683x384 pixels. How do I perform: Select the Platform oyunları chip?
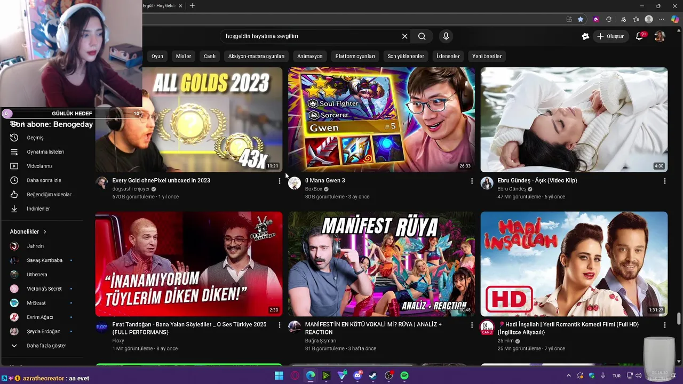[x=355, y=56]
